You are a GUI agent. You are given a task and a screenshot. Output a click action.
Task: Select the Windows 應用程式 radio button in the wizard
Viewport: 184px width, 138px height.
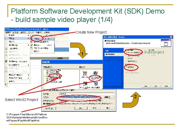point(126,53)
